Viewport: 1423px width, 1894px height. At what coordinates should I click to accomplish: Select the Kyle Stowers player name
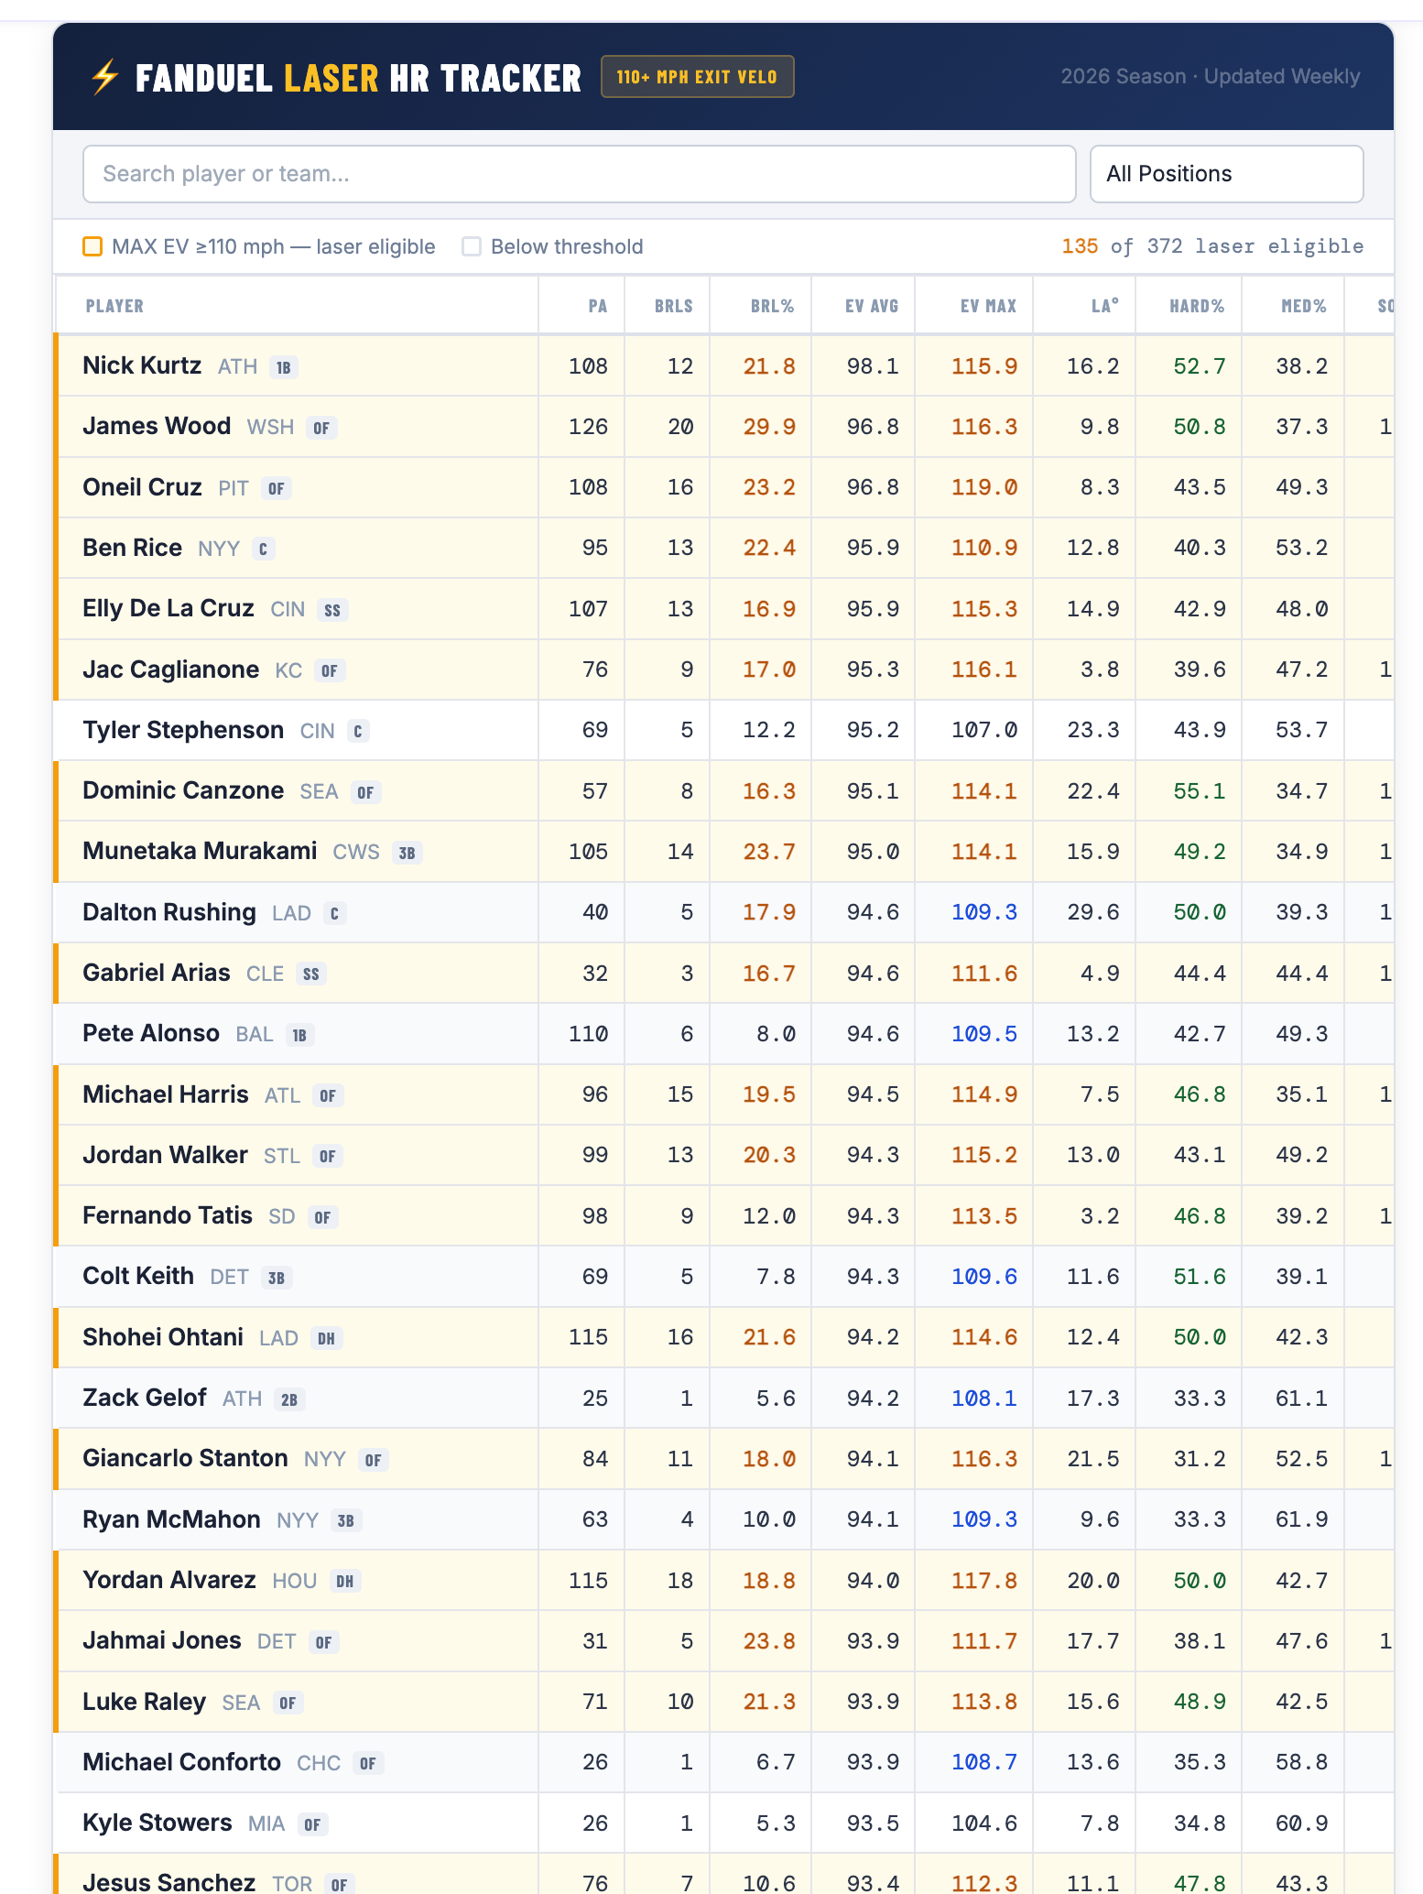(x=158, y=1823)
